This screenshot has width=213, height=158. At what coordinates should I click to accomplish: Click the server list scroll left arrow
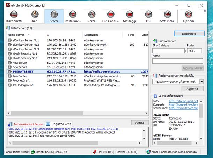coord(9,113)
